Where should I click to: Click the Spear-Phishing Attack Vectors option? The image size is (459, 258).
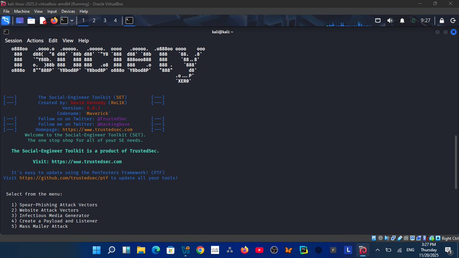(x=54, y=205)
